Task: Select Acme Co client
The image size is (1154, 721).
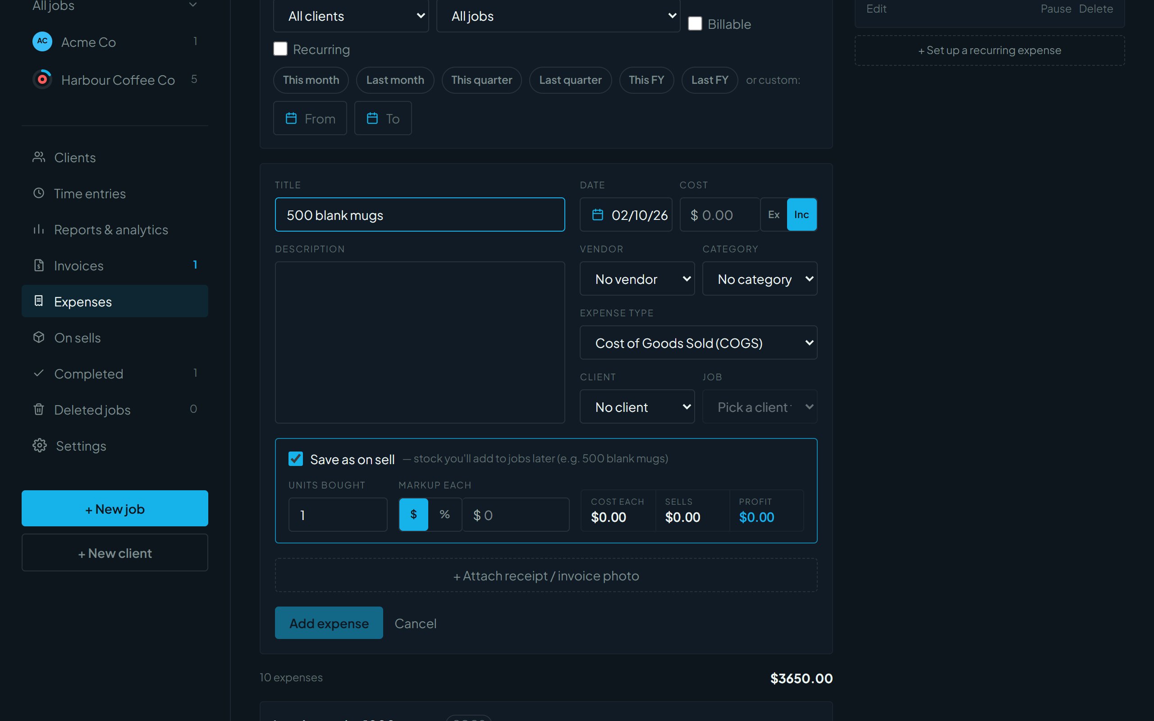Action: point(115,42)
